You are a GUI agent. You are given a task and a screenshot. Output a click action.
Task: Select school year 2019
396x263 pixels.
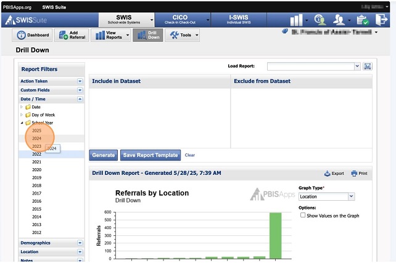point(36,177)
